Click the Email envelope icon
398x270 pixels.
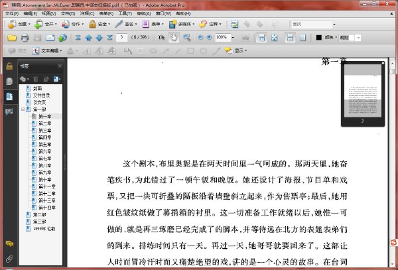click(x=50, y=38)
